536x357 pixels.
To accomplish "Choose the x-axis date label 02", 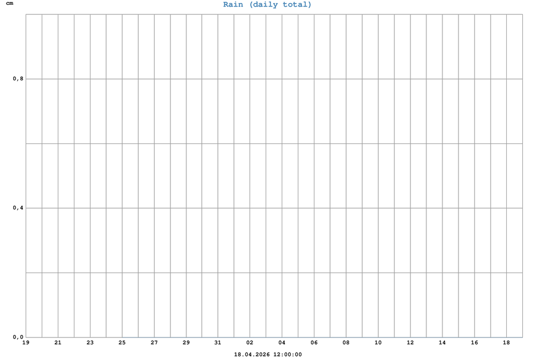I will point(250,343).
